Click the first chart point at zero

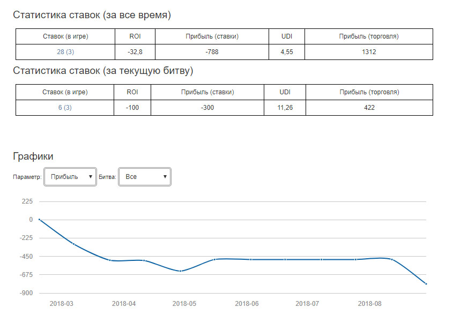coord(39,220)
